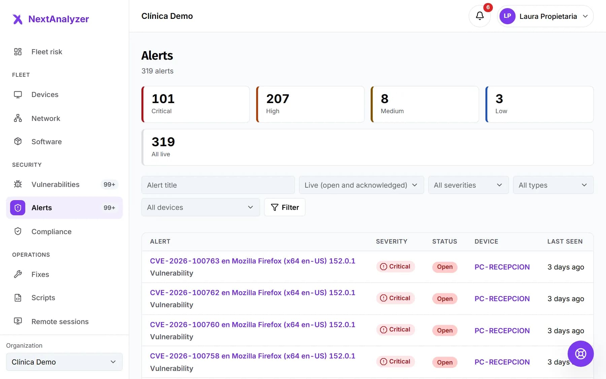Open CVE-2026-100763 alert link
This screenshot has height=379, width=606.
(252, 261)
